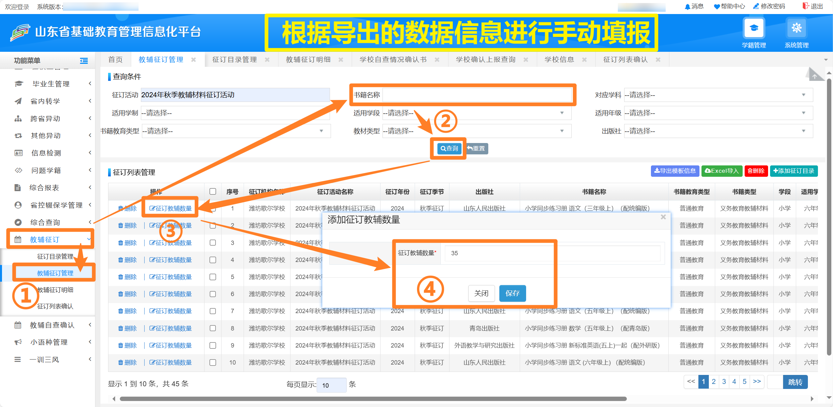Open the 书籍教育类型 dropdown

236,131
